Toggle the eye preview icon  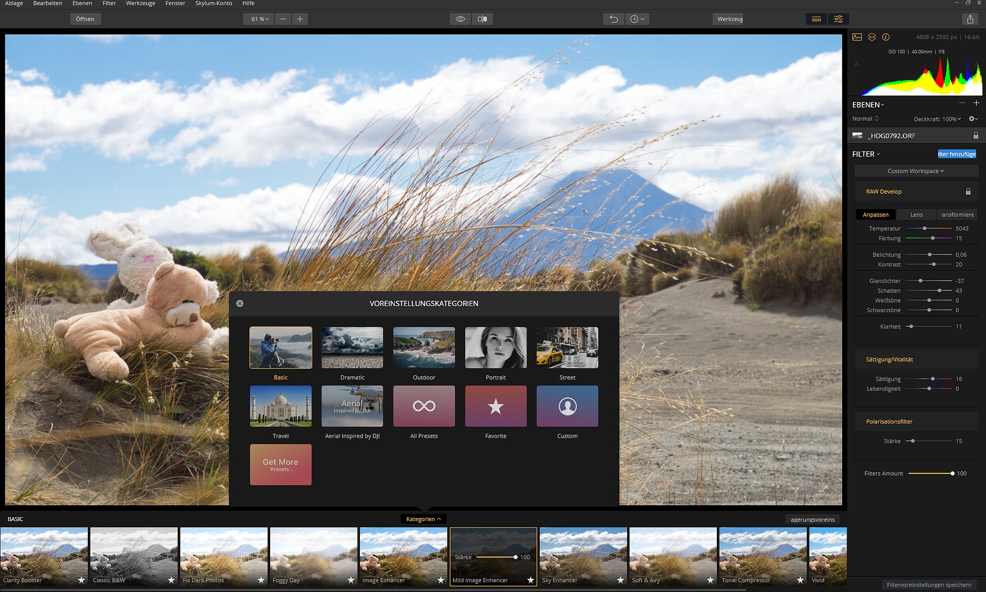coord(460,19)
